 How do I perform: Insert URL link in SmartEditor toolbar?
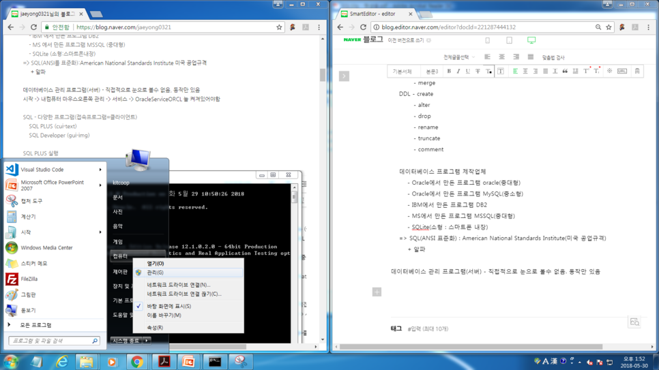click(x=622, y=72)
